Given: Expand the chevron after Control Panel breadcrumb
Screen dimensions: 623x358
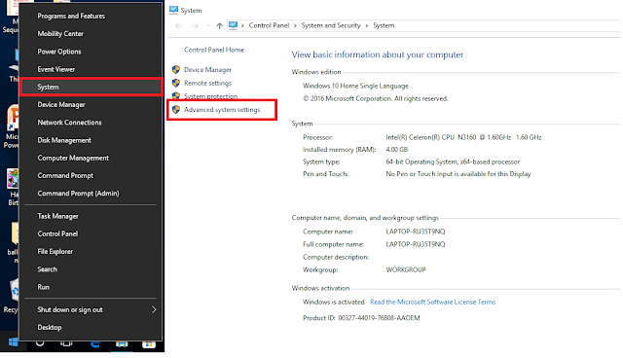Looking at the screenshot, I should 295,26.
